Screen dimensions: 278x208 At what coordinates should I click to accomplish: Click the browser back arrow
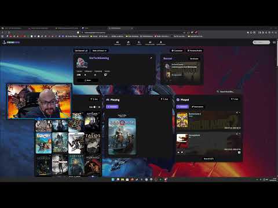tap(2, 32)
